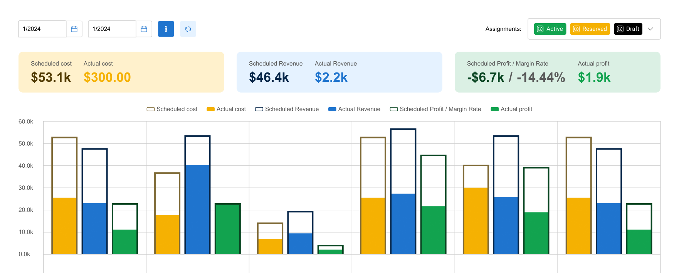Click the clock icon in Draft tag
The image size is (679, 273).
click(x=620, y=29)
